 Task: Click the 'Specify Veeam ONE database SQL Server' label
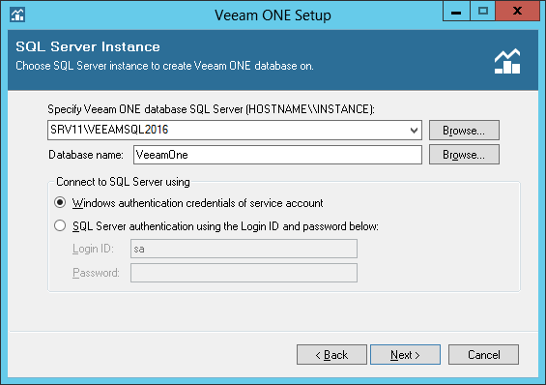(211, 109)
